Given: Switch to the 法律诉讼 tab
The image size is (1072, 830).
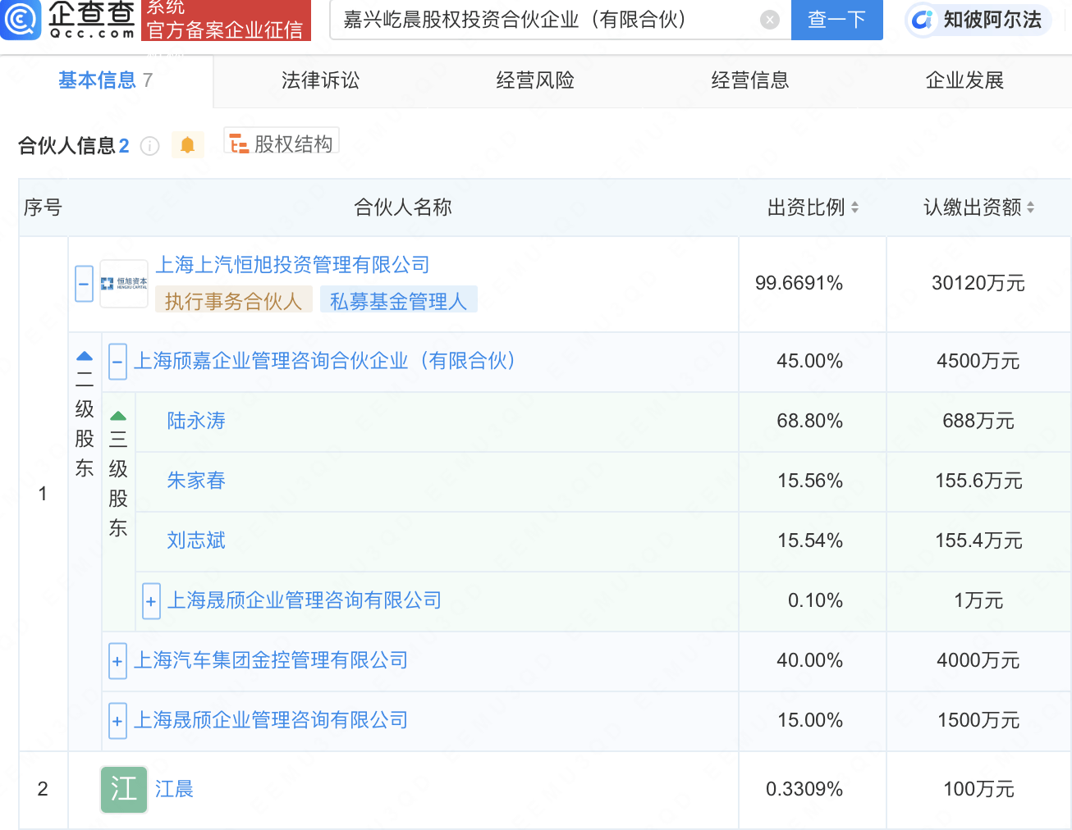Looking at the screenshot, I should click(x=320, y=80).
